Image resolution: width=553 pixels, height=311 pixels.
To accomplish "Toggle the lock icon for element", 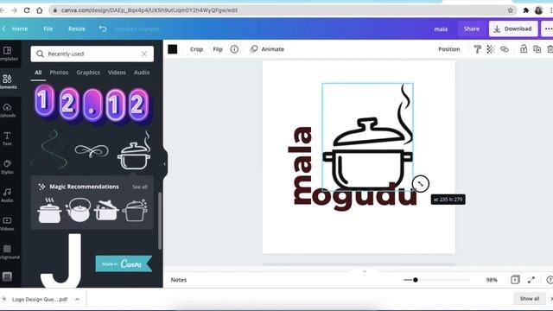I will coord(524,49).
